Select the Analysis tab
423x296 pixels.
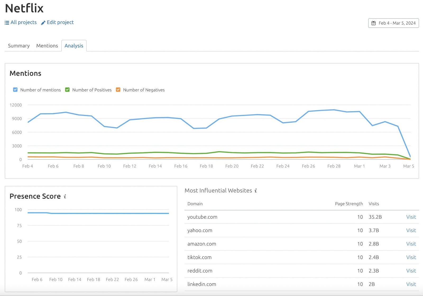point(74,45)
